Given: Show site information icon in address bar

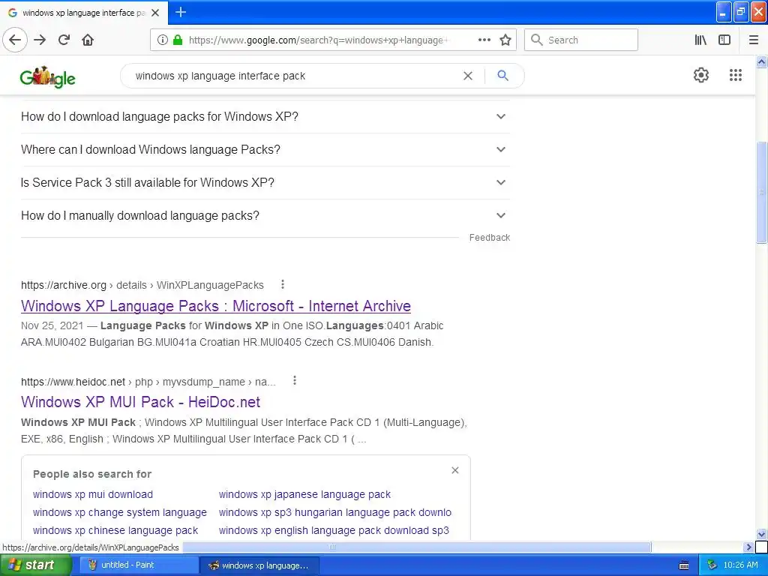Looking at the screenshot, I should [163, 40].
